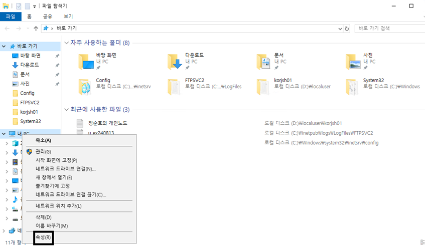Image resolution: width=425 pixels, height=246 pixels.
Task: Choose 관리(G) in the context menu
Action: [x=43, y=151]
